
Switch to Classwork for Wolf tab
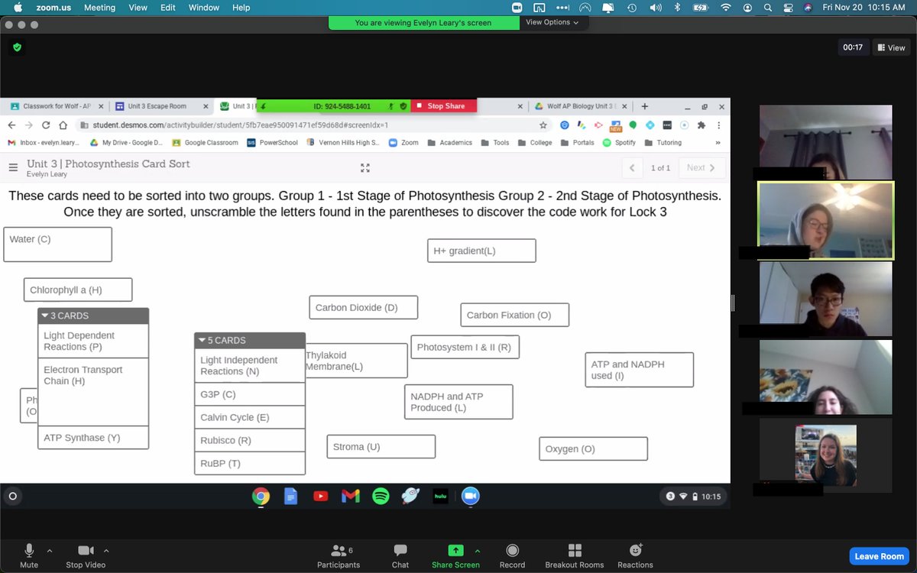pyautogui.click(x=57, y=106)
